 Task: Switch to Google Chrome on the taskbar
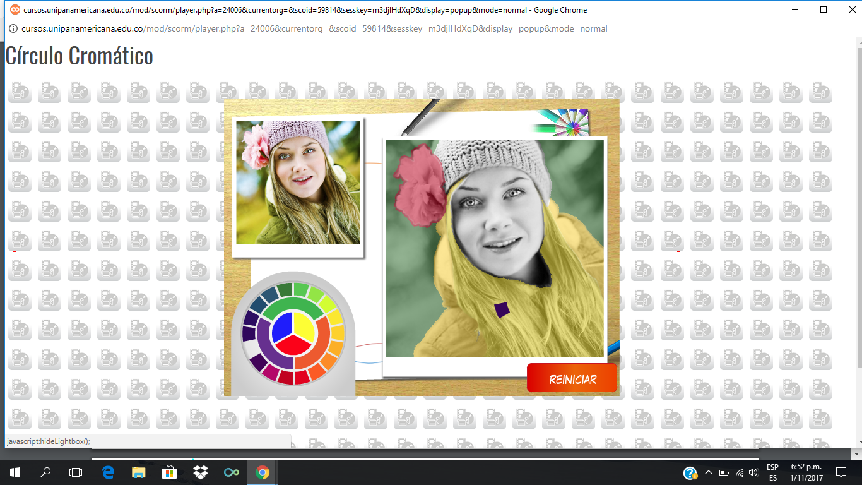point(263,472)
